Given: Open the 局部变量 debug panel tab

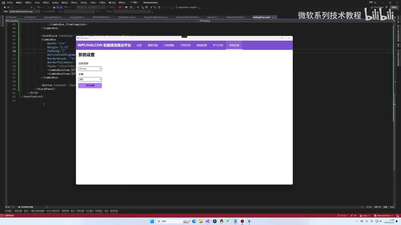Looking at the screenshot, I should (18, 211).
